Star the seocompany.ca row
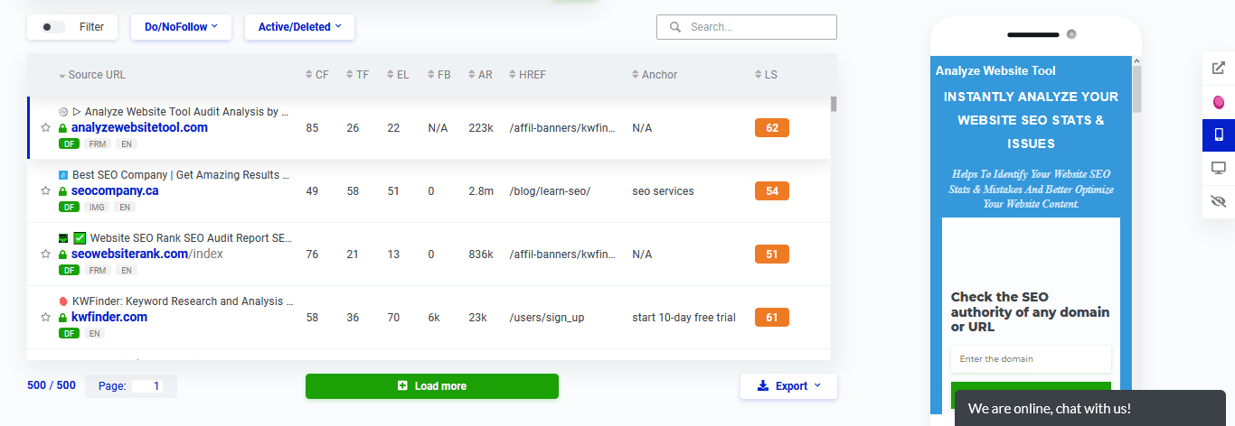Viewport: 1235px width, 426px height. point(45,191)
